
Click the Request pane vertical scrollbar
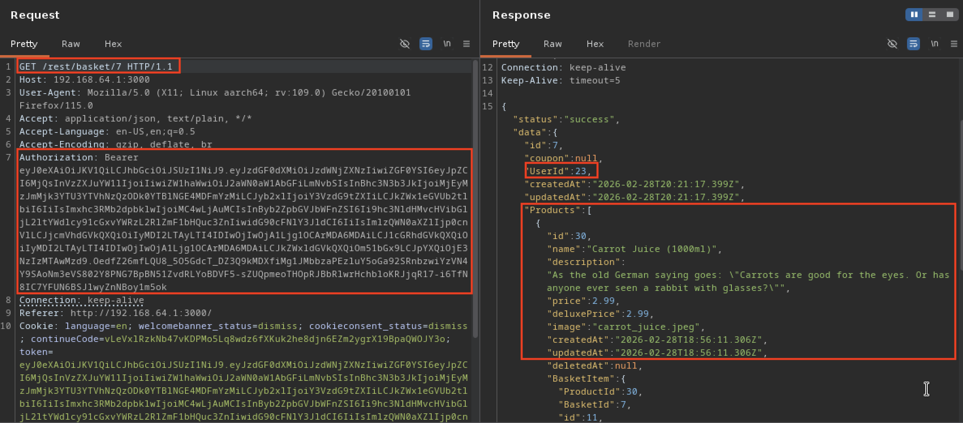475,199
